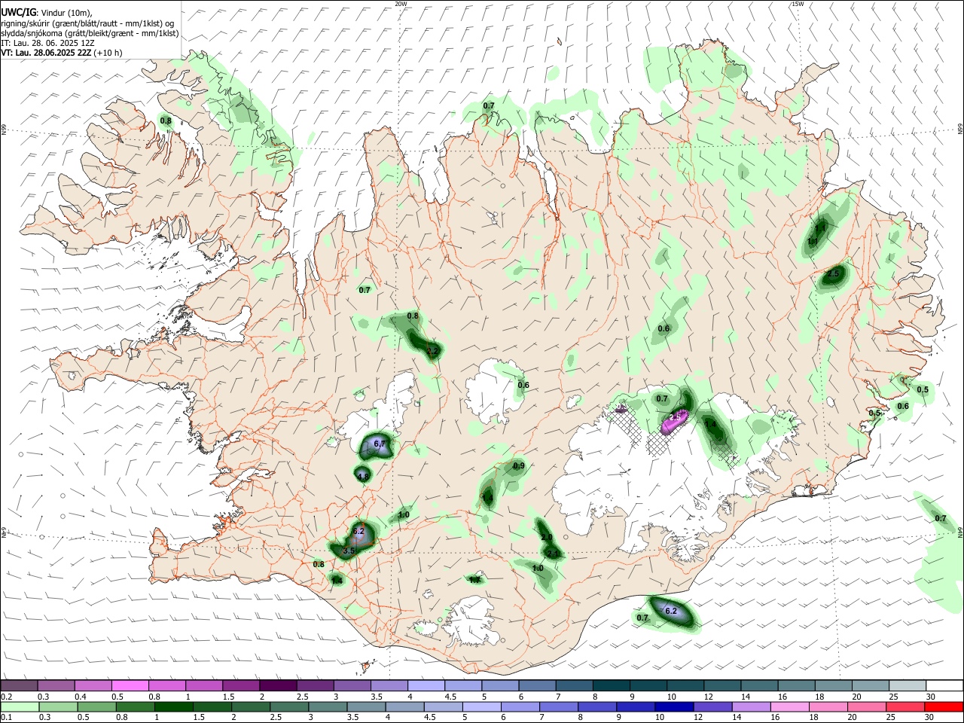Click the 2.1 precipitation value label
Viewport: 964px width, 723px height.
pos(554,554)
